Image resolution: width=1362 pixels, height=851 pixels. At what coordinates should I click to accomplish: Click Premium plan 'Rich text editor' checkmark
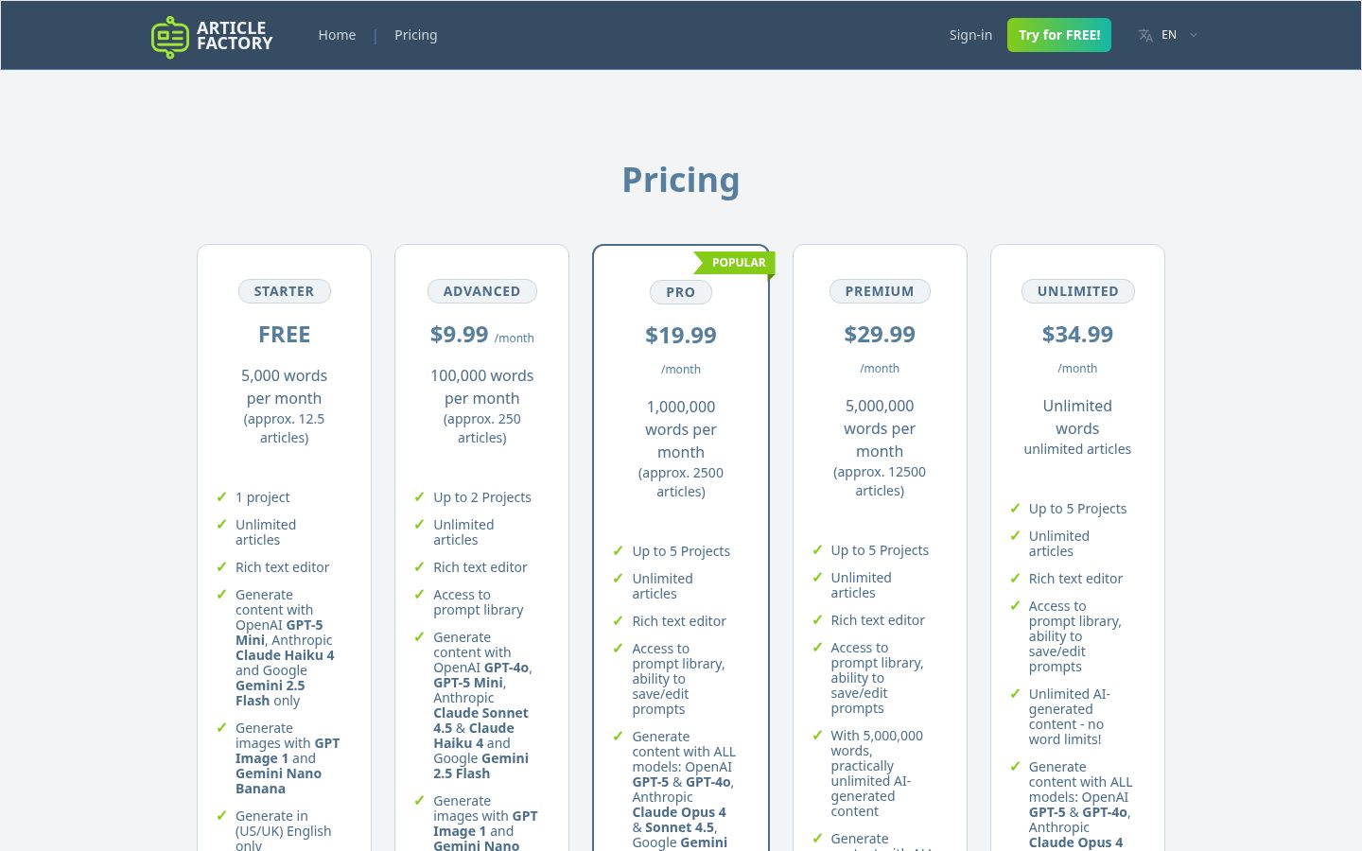[817, 620]
